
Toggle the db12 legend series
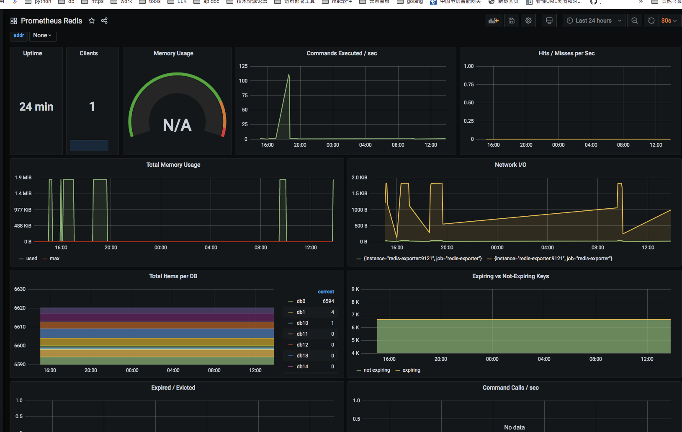click(302, 345)
